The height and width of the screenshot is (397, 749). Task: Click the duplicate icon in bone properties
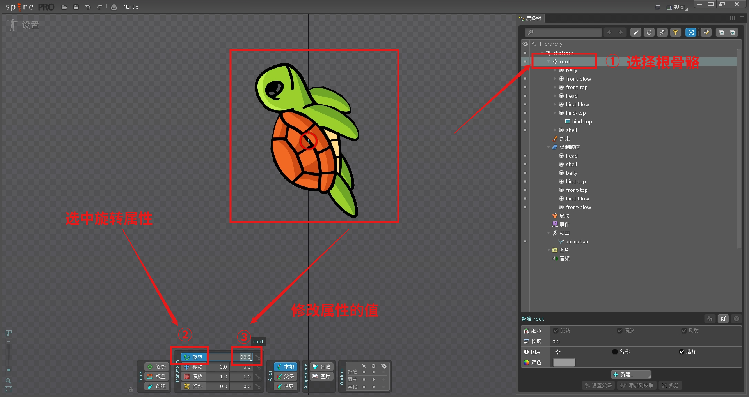(x=710, y=319)
